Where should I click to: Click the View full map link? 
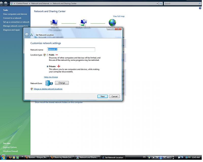(119, 16)
